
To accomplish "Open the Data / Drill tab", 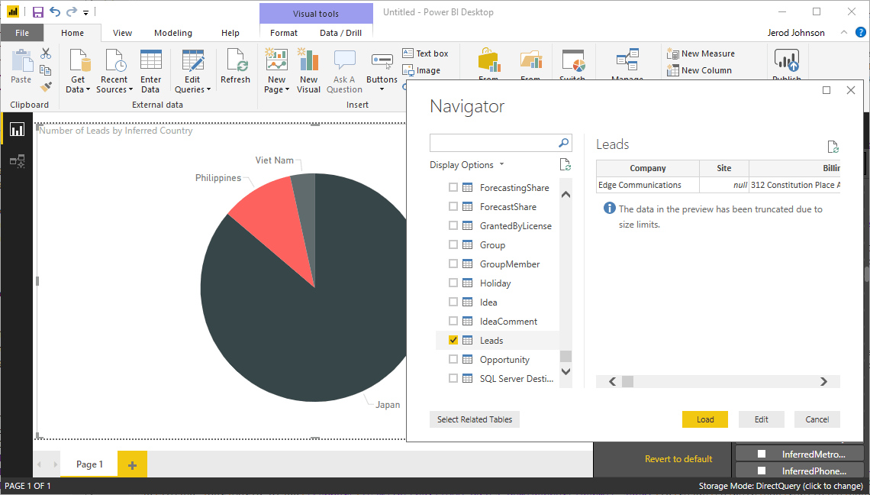I will (x=340, y=33).
